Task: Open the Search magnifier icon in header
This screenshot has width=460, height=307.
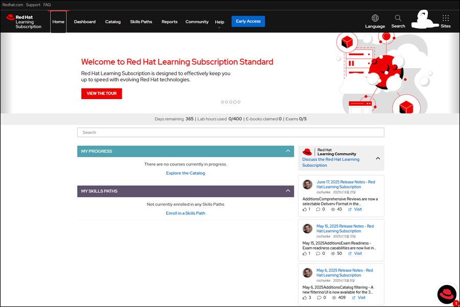Action: [x=398, y=18]
